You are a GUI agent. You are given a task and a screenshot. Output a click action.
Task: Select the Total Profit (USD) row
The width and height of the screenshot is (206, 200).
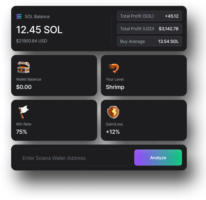pyautogui.click(x=149, y=29)
